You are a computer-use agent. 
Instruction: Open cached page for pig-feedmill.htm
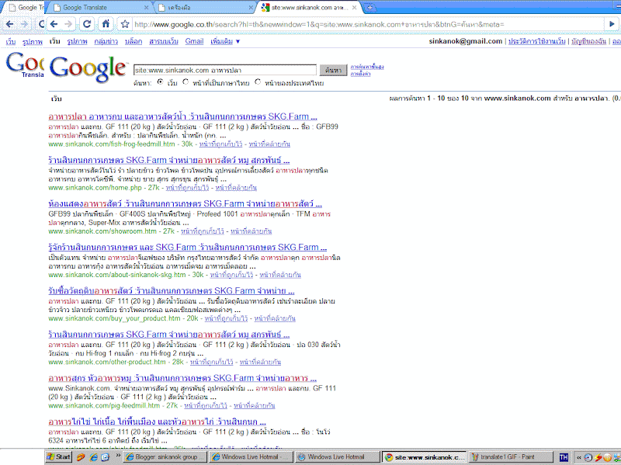pos(206,405)
